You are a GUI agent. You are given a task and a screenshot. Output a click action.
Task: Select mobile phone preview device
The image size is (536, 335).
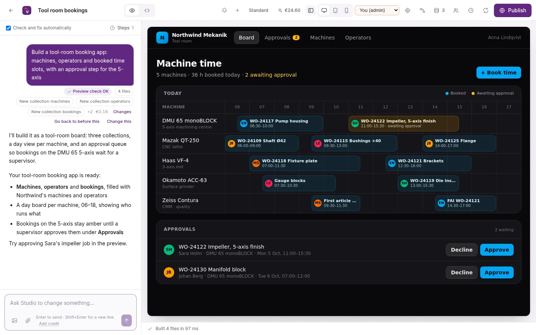pyautogui.click(x=347, y=10)
